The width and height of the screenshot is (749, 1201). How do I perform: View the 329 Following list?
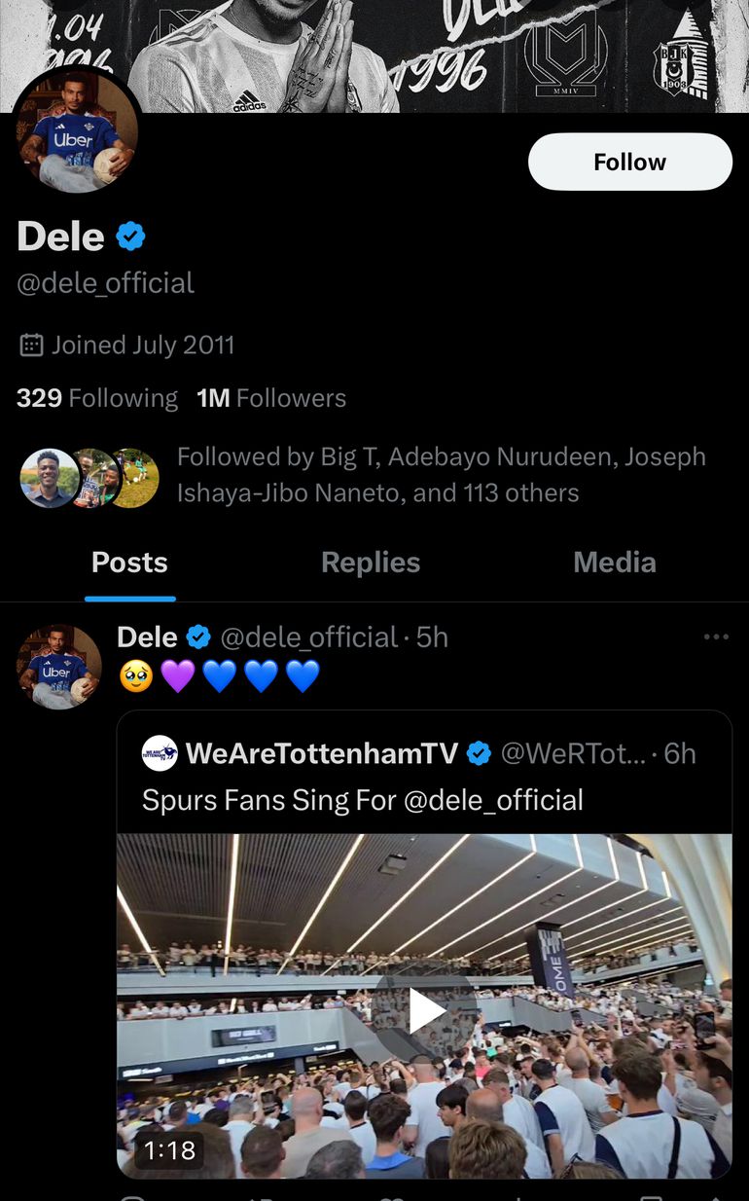tap(97, 398)
